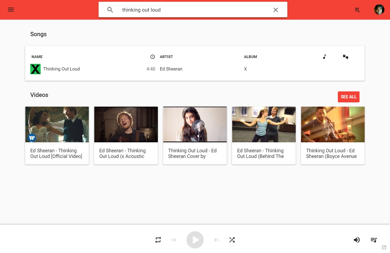This screenshot has width=390, height=253.
Task: Click the album name 'X' in the row
Action: click(x=245, y=69)
